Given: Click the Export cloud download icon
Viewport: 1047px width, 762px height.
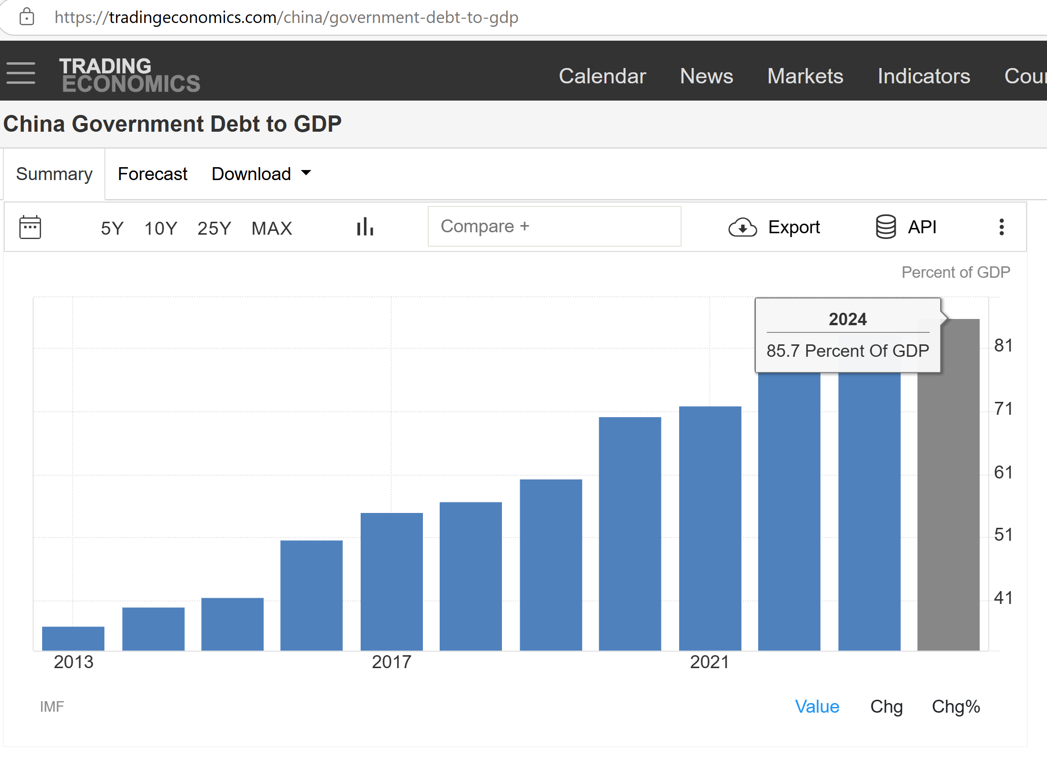Looking at the screenshot, I should tap(742, 227).
